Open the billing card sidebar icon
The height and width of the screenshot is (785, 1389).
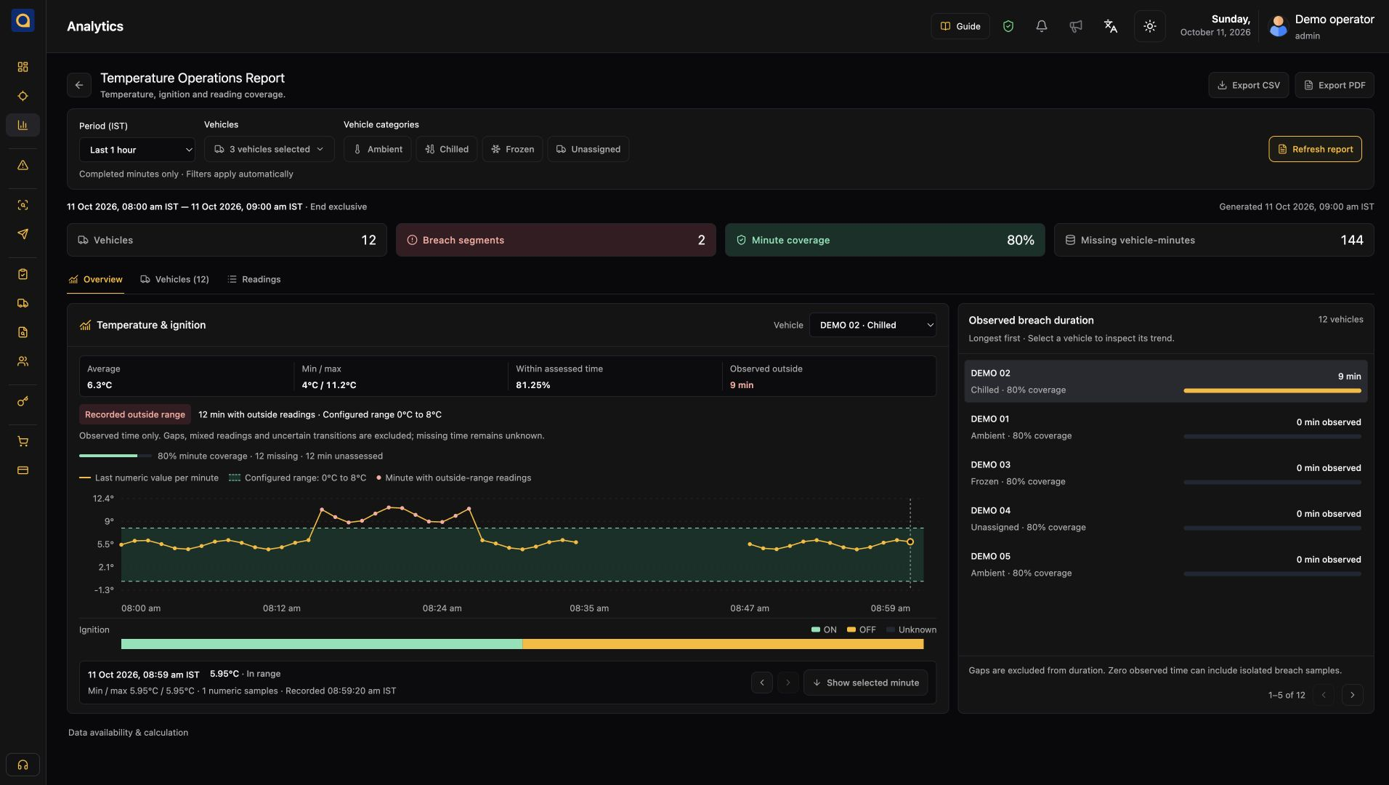(23, 470)
